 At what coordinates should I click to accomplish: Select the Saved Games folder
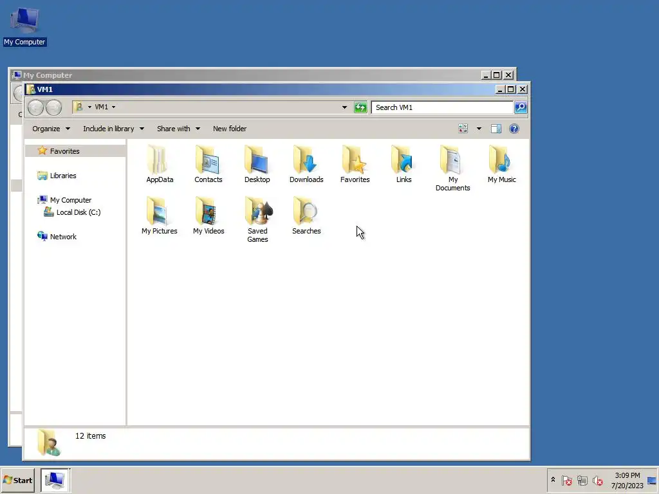tap(257, 220)
